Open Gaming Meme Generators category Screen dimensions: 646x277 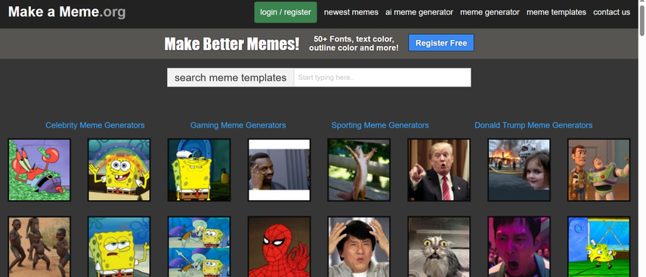[238, 125]
